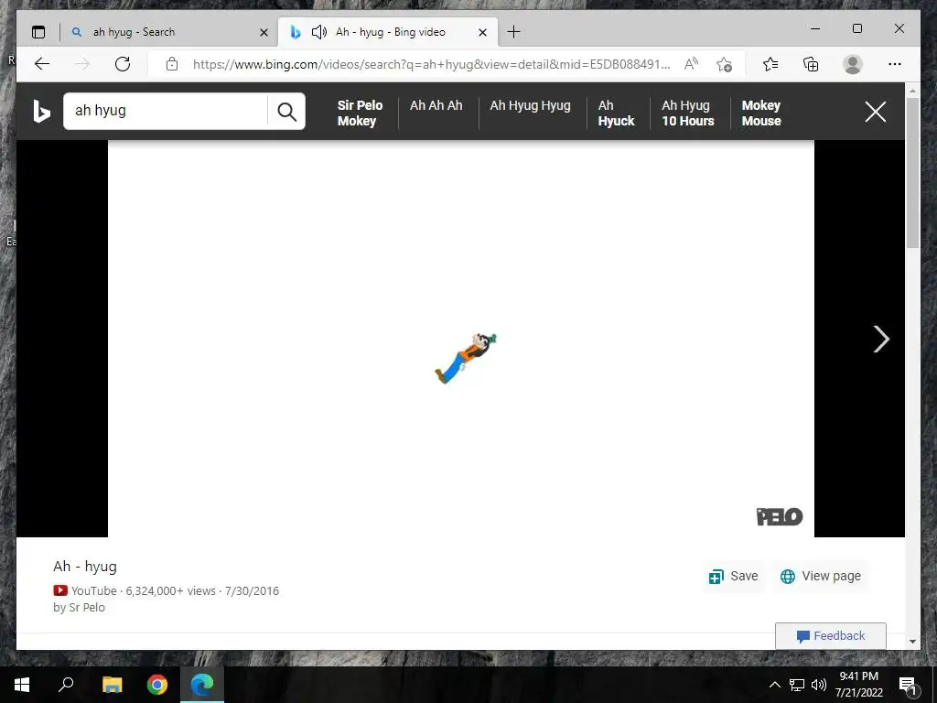
Task: Open File Explorer from taskbar
Action: [112, 685]
